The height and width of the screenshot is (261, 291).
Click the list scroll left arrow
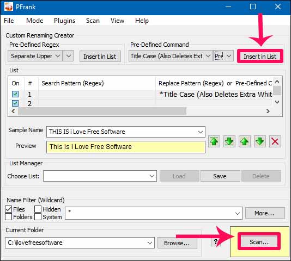(13, 111)
